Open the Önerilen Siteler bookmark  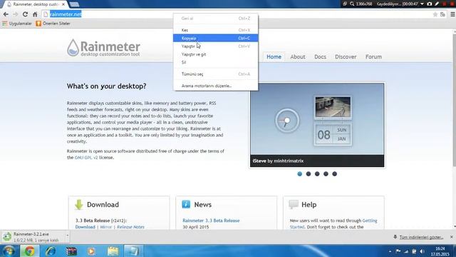53,24
